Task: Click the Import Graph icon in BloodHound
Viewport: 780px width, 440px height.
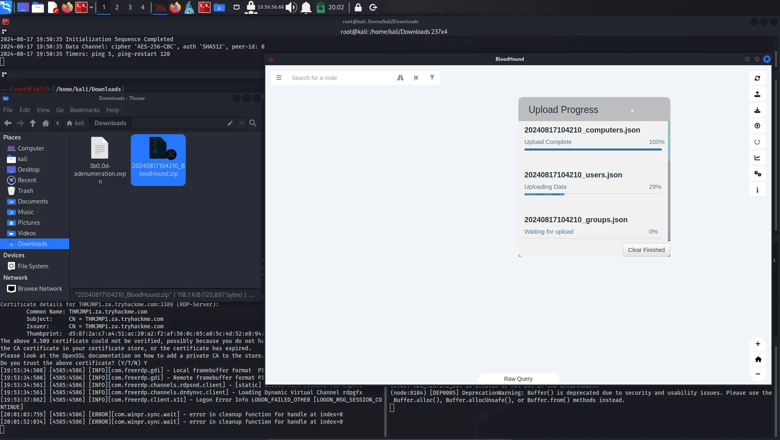Action: tap(757, 126)
